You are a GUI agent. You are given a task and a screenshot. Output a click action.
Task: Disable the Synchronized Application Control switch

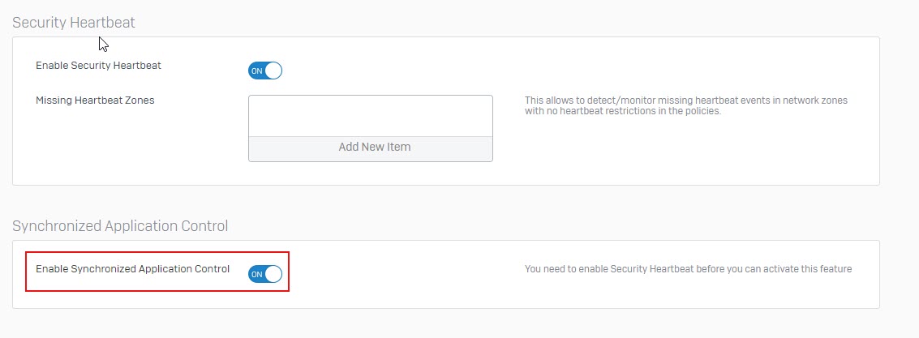(x=265, y=274)
